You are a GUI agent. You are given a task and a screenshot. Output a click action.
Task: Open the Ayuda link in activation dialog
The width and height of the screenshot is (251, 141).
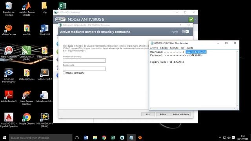click(x=175, y=32)
